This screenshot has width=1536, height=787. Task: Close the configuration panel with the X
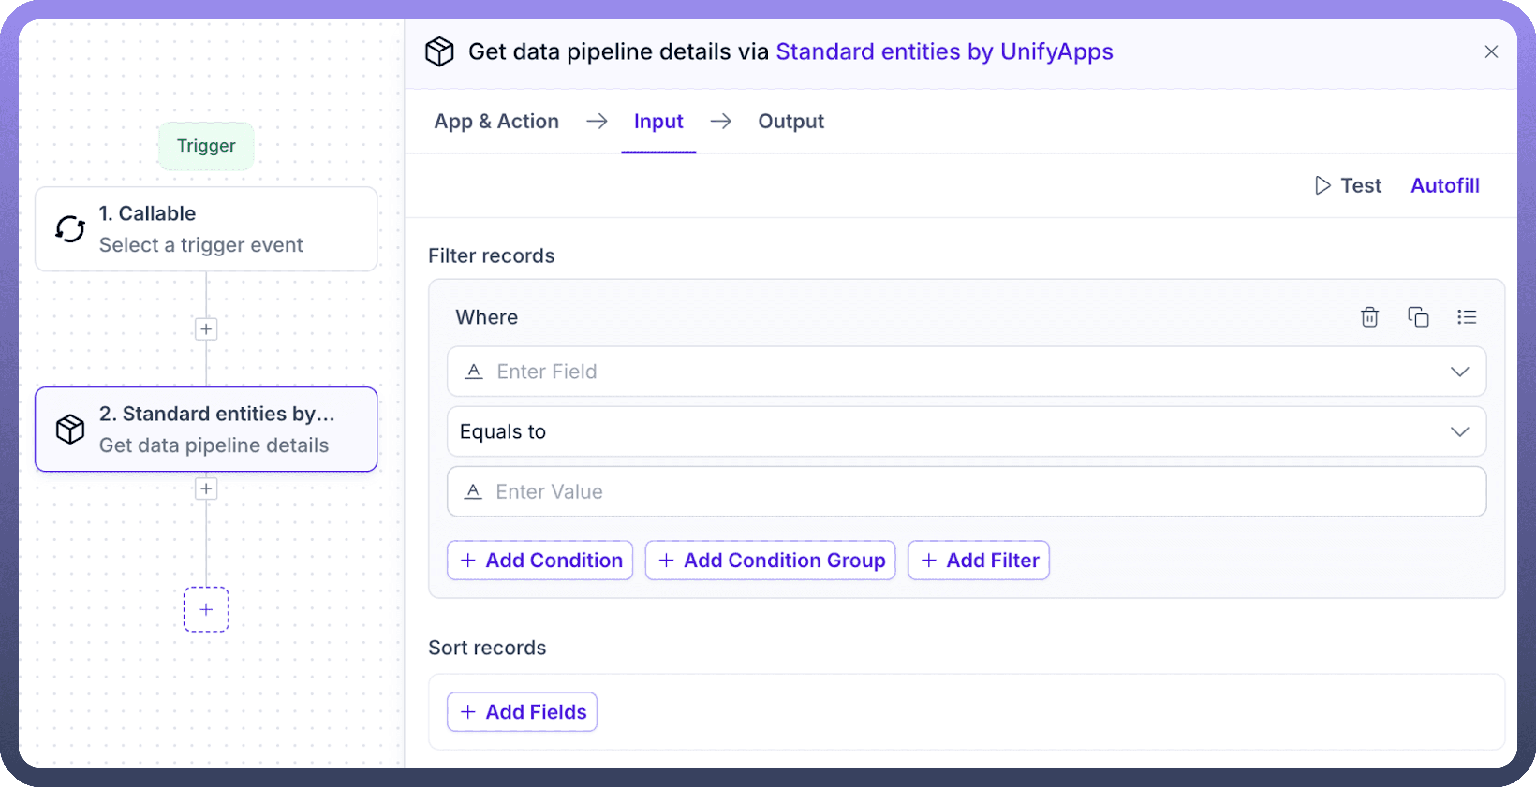(1491, 52)
